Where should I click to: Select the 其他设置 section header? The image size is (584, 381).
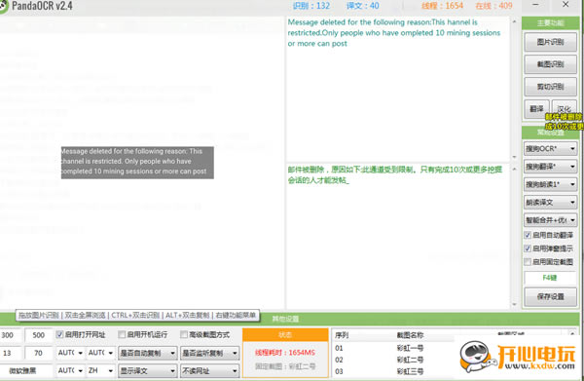pyautogui.click(x=285, y=319)
